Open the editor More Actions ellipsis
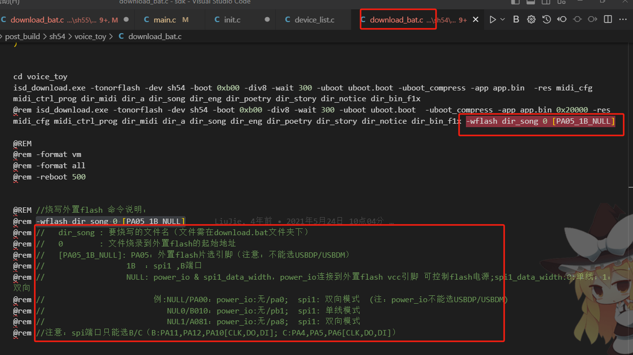The height and width of the screenshot is (355, 633). click(x=623, y=20)
